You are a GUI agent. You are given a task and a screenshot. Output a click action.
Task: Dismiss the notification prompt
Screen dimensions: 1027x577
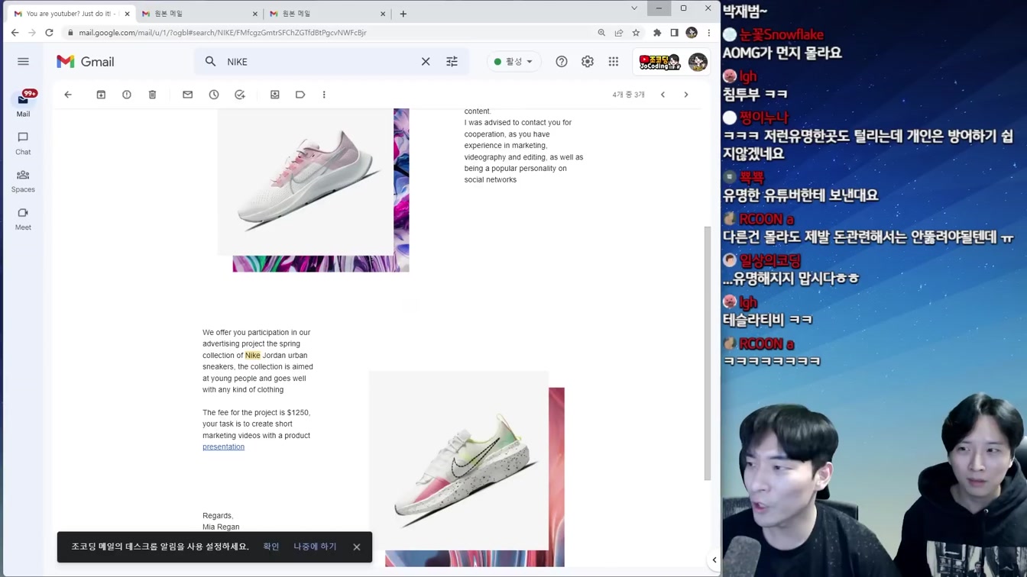coord(357,546)
